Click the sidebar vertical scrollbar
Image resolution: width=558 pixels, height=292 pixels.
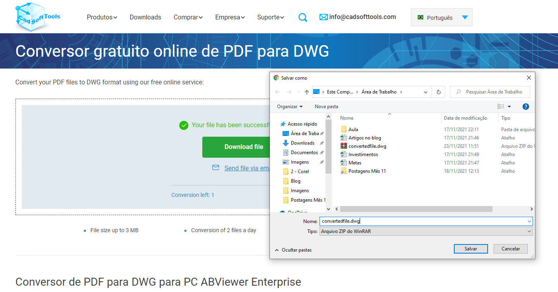coord(328,147)
